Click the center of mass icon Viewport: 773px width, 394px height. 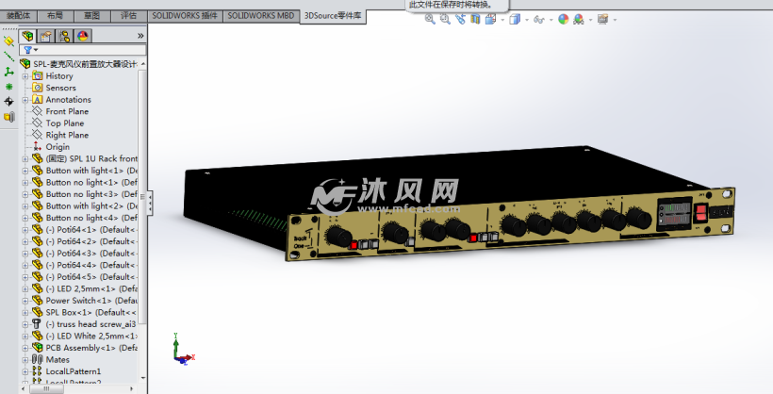[8, 102]
